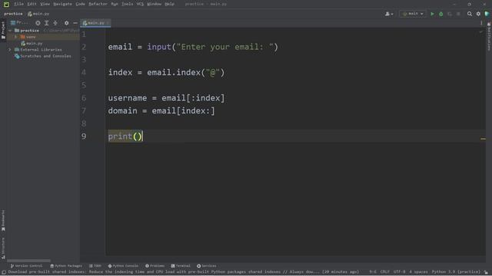Expand the venv folder
The image size is (492, 276).
pos(15,37)
